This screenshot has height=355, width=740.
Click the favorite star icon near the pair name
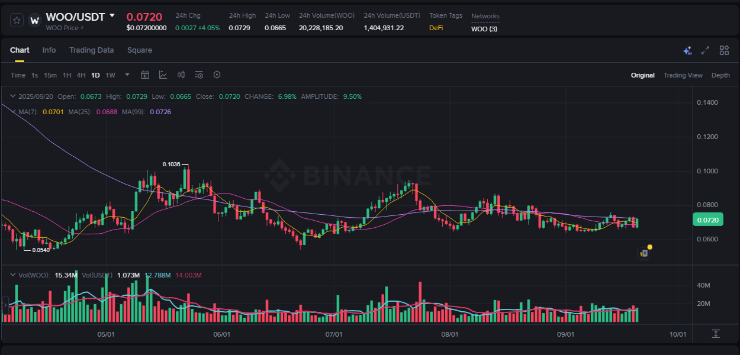click(x=16, y=20)
